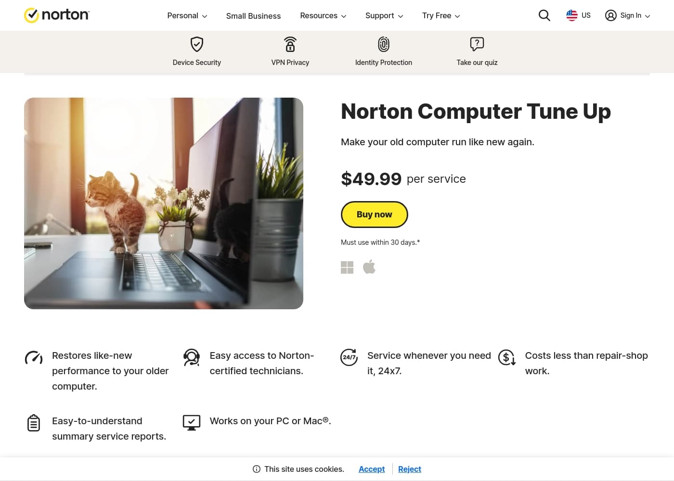This screenshot has width=674, height=481.
Task: Click the kitten laptop product image
Action: click(164, 203)
